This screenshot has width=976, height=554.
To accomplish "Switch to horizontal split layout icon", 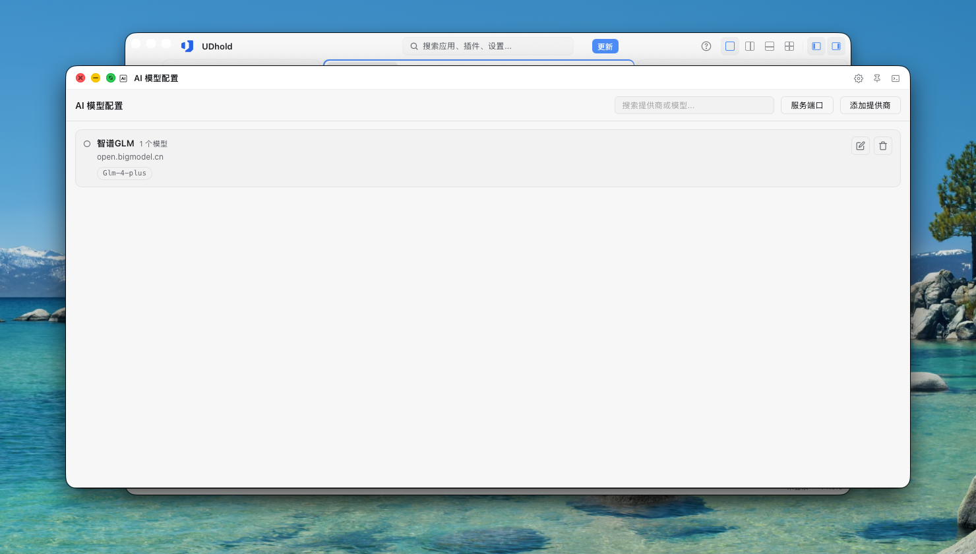I will (770, 46).
